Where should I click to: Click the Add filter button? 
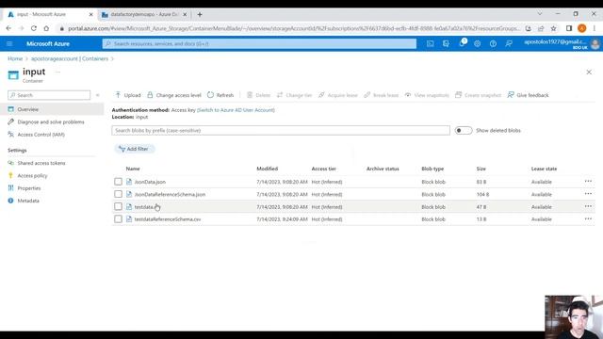tap(134, 149)
